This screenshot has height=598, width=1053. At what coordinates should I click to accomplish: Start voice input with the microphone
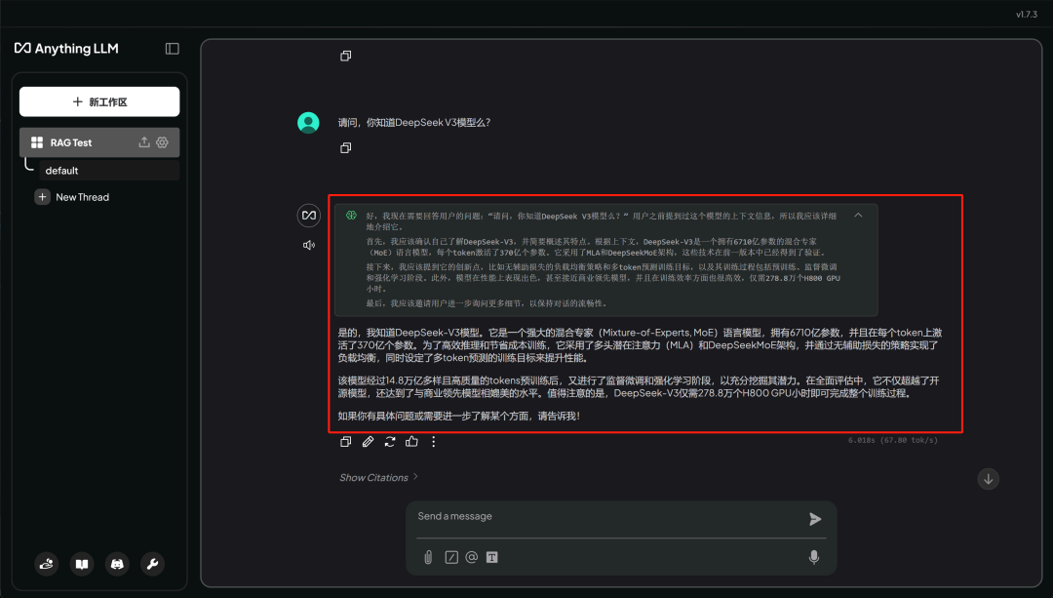pyautogui.click(x=814, y=557)
